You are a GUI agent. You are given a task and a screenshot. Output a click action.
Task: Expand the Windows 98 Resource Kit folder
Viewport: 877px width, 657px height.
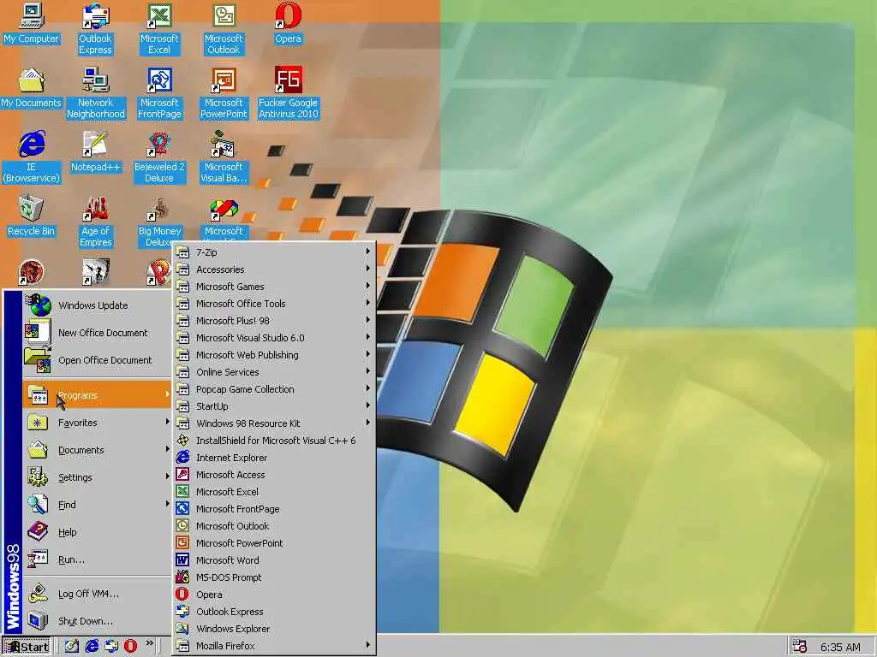pos(274,423)
